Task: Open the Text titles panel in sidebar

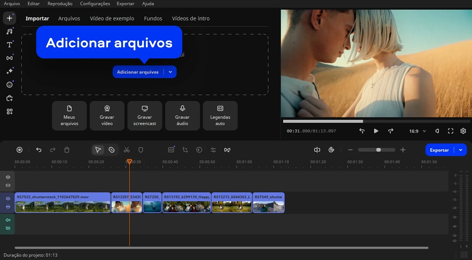Action: pos(9,45)
